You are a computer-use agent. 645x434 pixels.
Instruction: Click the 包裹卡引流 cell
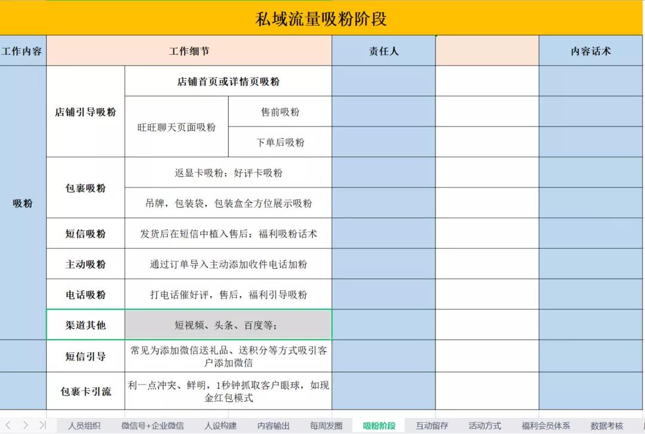point(85,392)
